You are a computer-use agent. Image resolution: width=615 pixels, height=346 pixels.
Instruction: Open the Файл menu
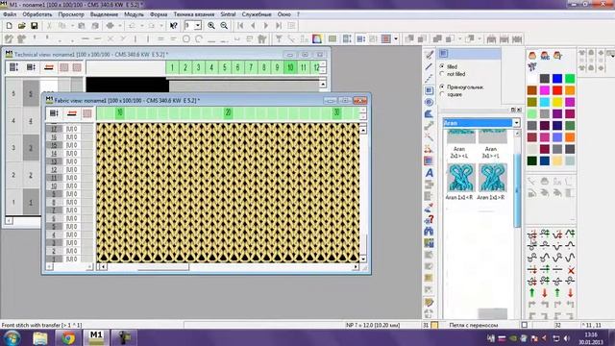(x=10, y=14)
